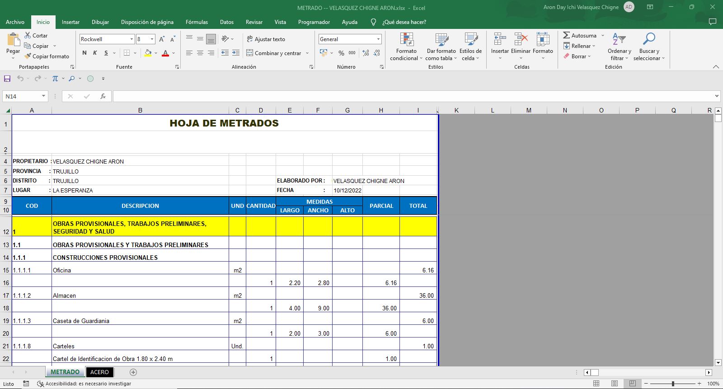Image resolution: width=723 pixels, height=389 pixels.
Task: Click the Pegar paste icon
Action: [14, 40]
